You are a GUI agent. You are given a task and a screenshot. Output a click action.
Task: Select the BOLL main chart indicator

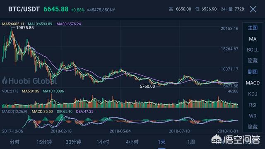point(253,50)
